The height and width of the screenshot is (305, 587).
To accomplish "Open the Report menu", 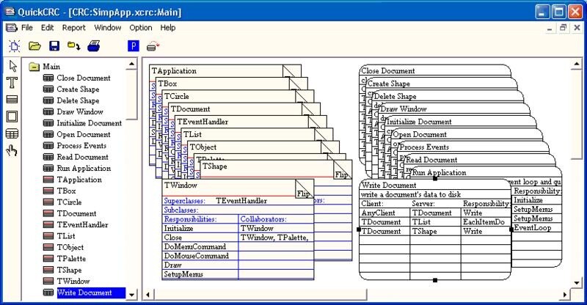I will (x=74, y=28).
